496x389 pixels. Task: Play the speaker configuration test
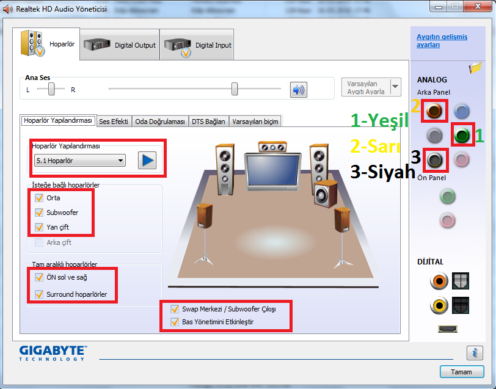click(x=147, y=161)
